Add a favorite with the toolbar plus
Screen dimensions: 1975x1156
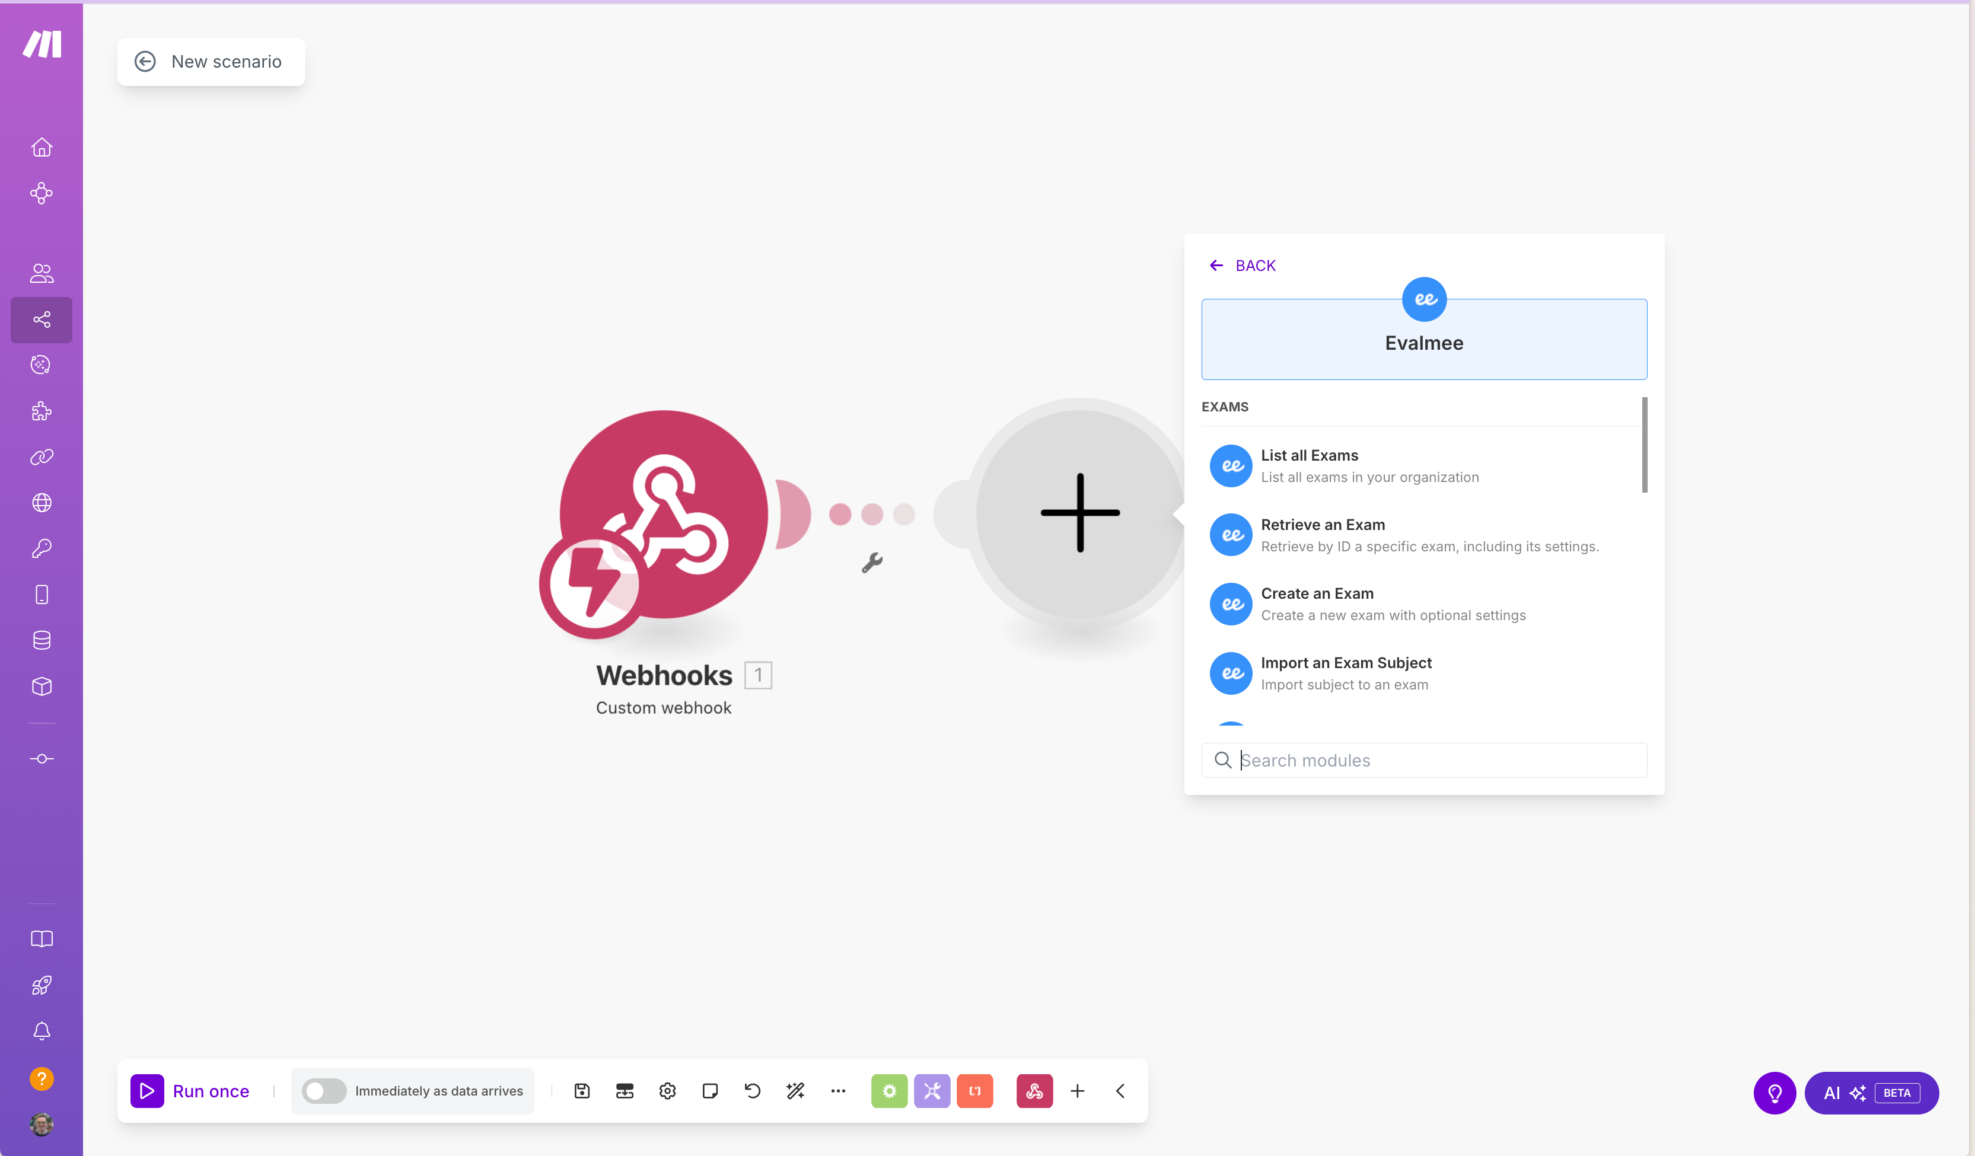(x=1078, y=1091)
